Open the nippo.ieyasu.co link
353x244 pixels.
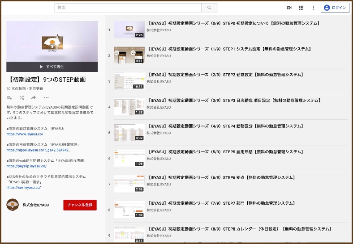coord(39,150)
